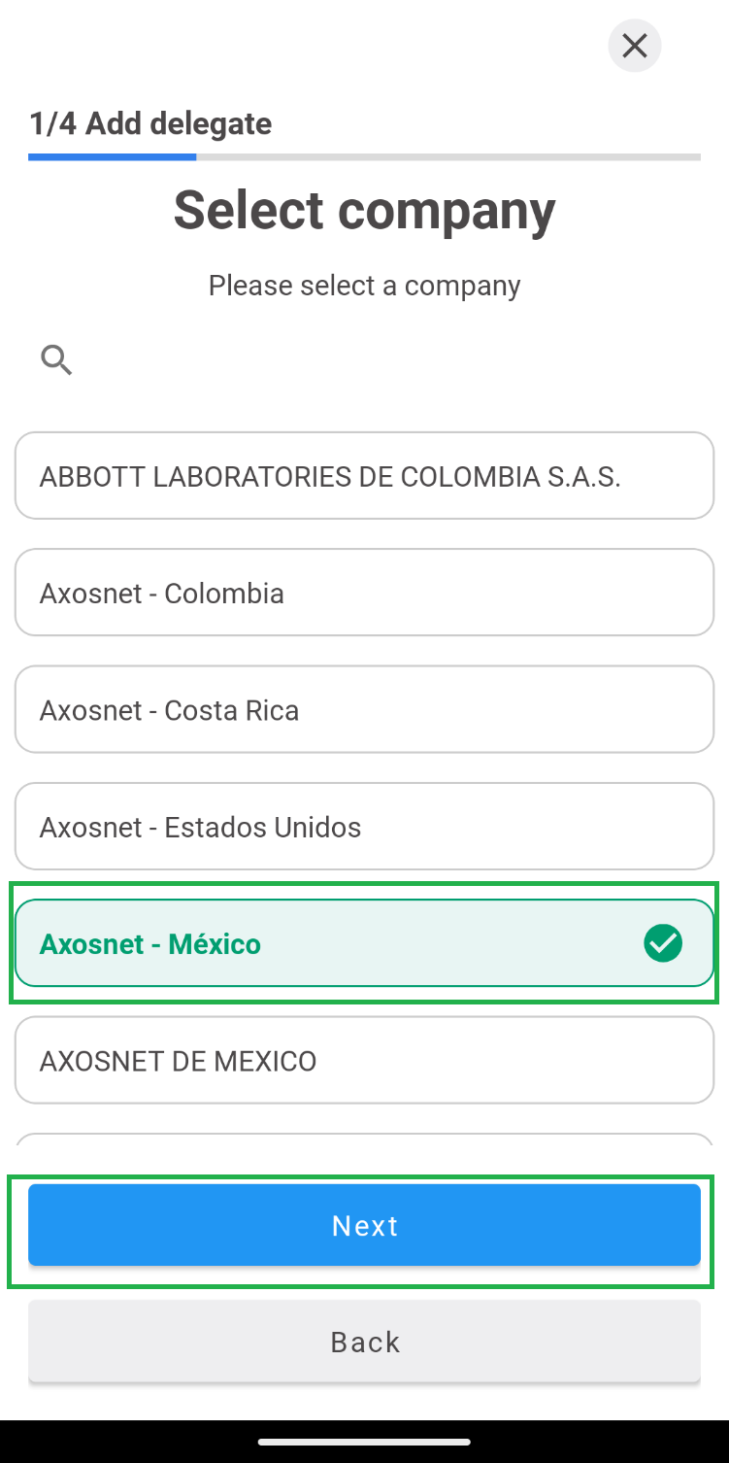Image resolution: width=729 pixels, height=1463 pixels.
Task: Click the gray unfilled progress bar portion
Action: [447, 156]
